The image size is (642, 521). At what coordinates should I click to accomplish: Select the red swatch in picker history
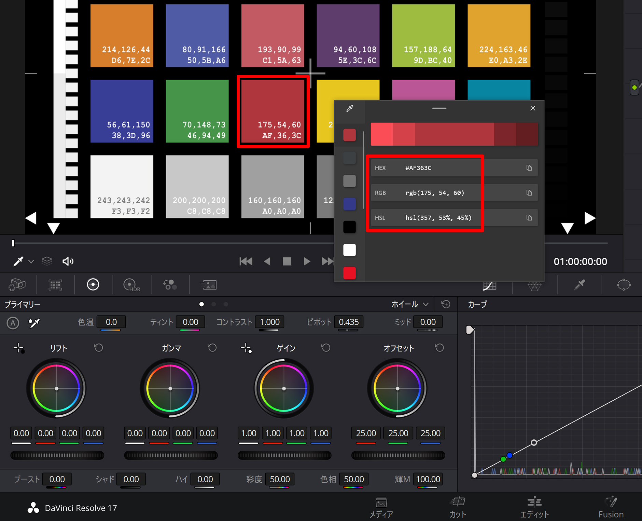349,135
